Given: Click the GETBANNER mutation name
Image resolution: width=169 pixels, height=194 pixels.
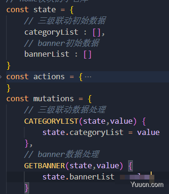Looking at the screenshot, I should (x=45, y=166).
